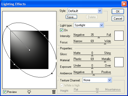Click the spotlight center point handle
This screenshot has width=128, height=96.
tap(29, 50)
